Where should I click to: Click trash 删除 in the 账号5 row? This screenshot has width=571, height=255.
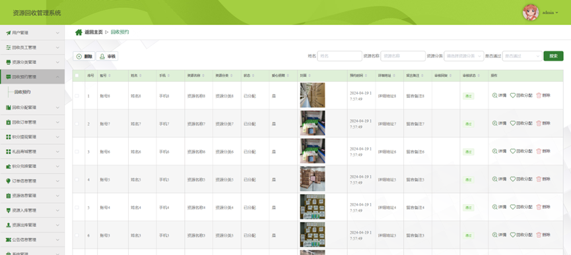(543, 179)
